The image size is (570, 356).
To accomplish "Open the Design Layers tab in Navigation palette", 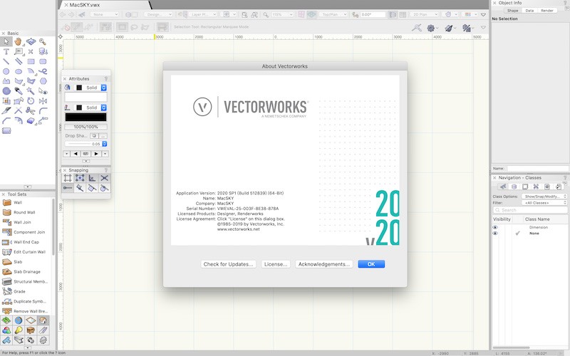I will pyautogui.click(x=514, y=187).
